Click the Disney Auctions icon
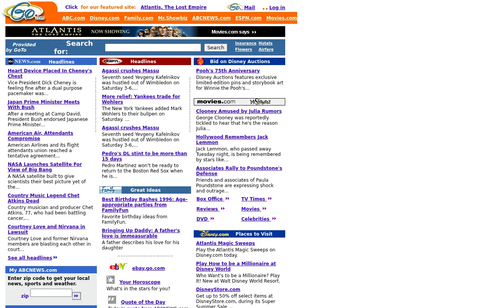 [x=200, y=62]
